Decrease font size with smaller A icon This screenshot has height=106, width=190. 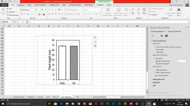pos(45,10)
